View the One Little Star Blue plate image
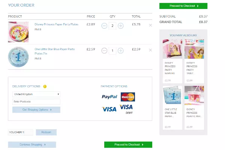225x150 pixels. pyautogui.click(x=18, y=56)
